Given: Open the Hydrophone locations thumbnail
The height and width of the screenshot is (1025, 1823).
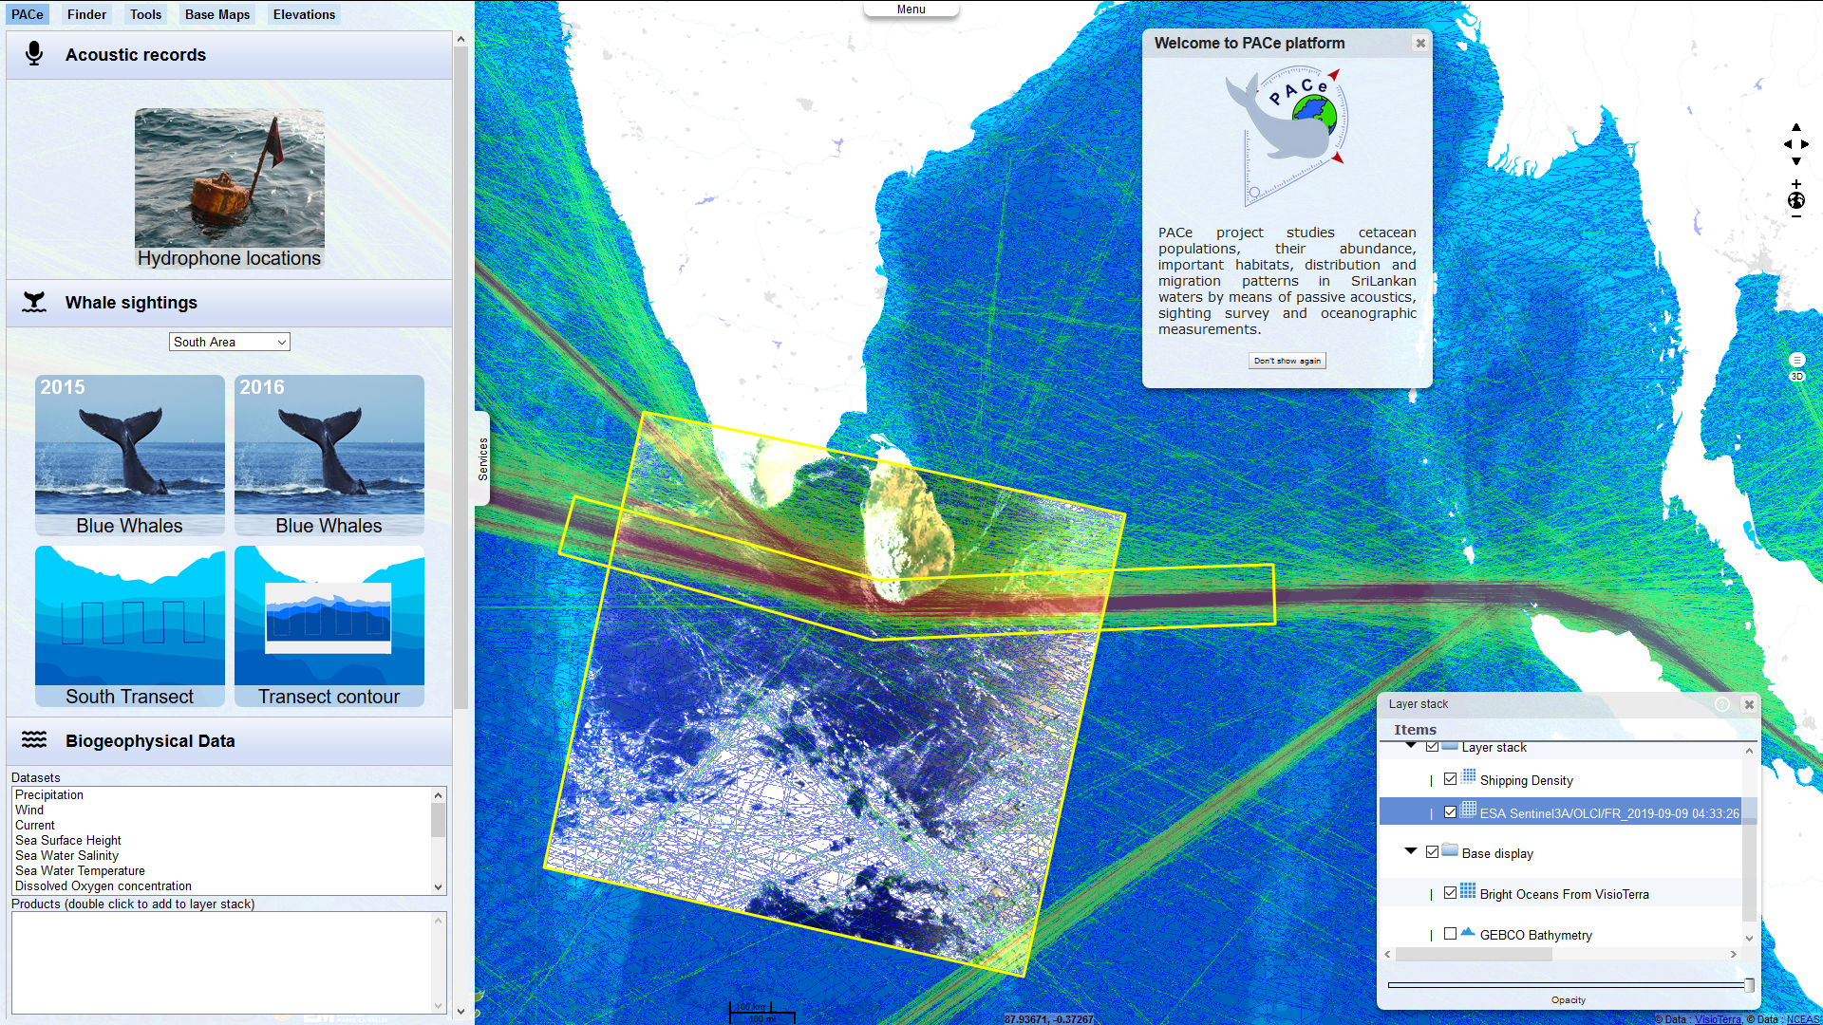Looking at the screenshot, I should click(229, 188).
